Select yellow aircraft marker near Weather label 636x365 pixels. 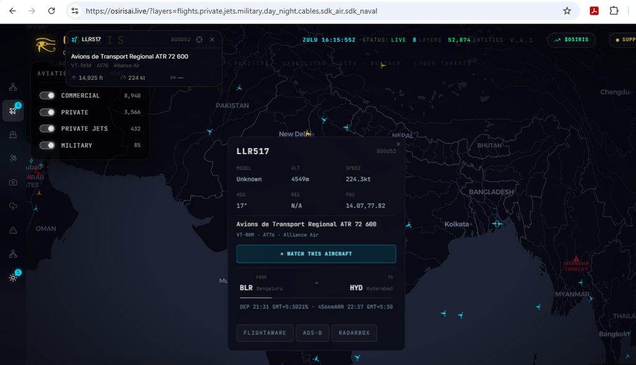[x=383, y=65]
